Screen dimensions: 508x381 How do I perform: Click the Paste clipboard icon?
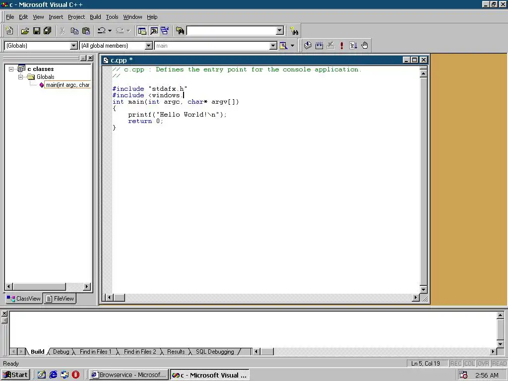86,31
